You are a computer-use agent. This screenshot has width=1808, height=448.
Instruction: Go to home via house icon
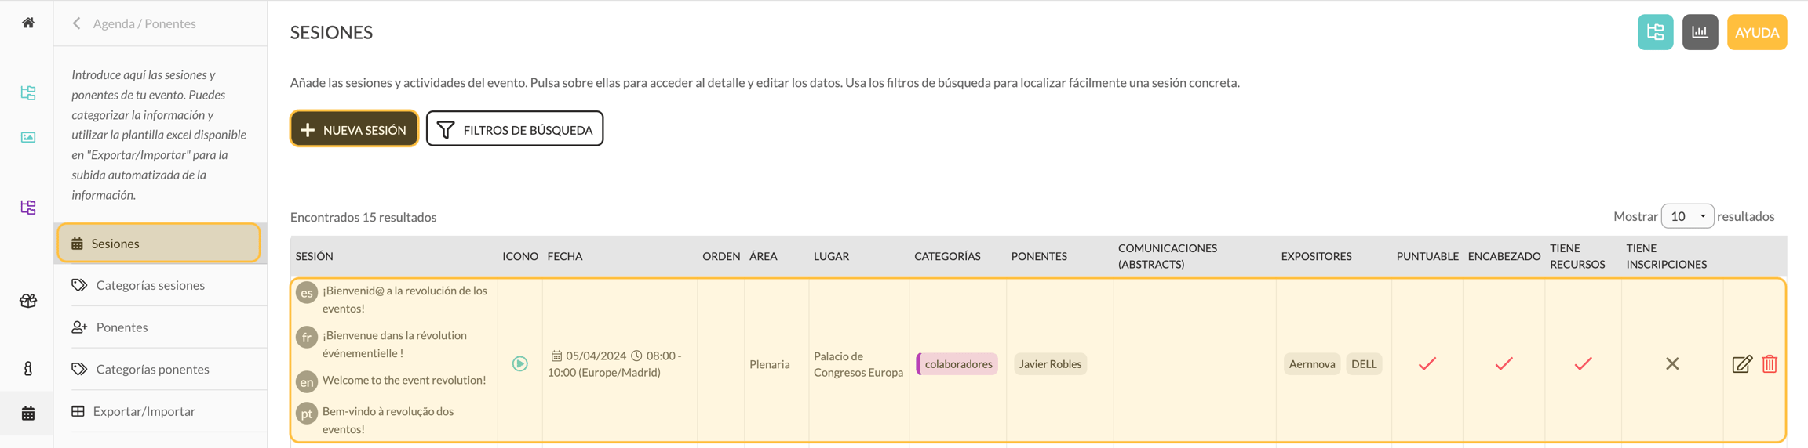tap(28, 23)
